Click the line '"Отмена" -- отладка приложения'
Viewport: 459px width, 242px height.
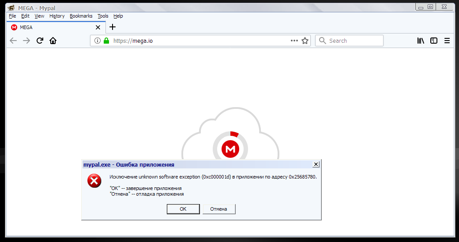click(x=147, y=194)
